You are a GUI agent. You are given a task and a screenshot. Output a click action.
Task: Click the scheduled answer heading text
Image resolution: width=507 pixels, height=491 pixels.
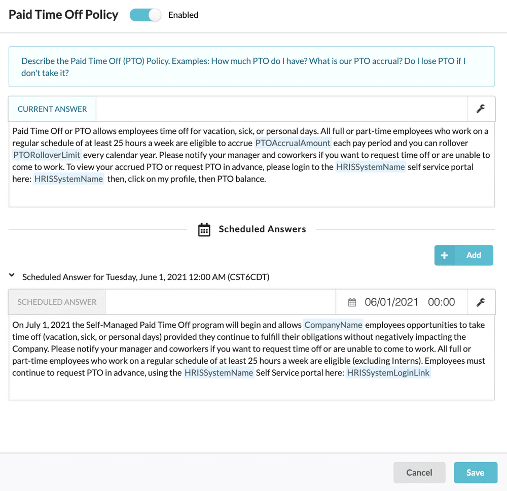[x=146, y=277]
